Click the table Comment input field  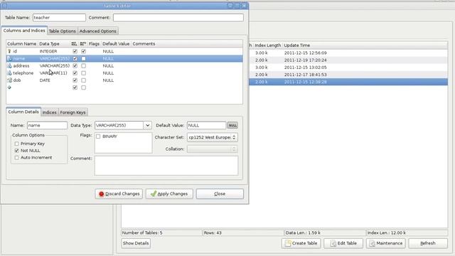point(178,18)
